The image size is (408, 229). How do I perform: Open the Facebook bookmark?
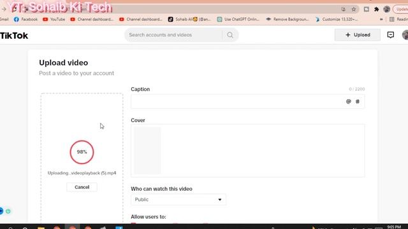coord(25,19)
